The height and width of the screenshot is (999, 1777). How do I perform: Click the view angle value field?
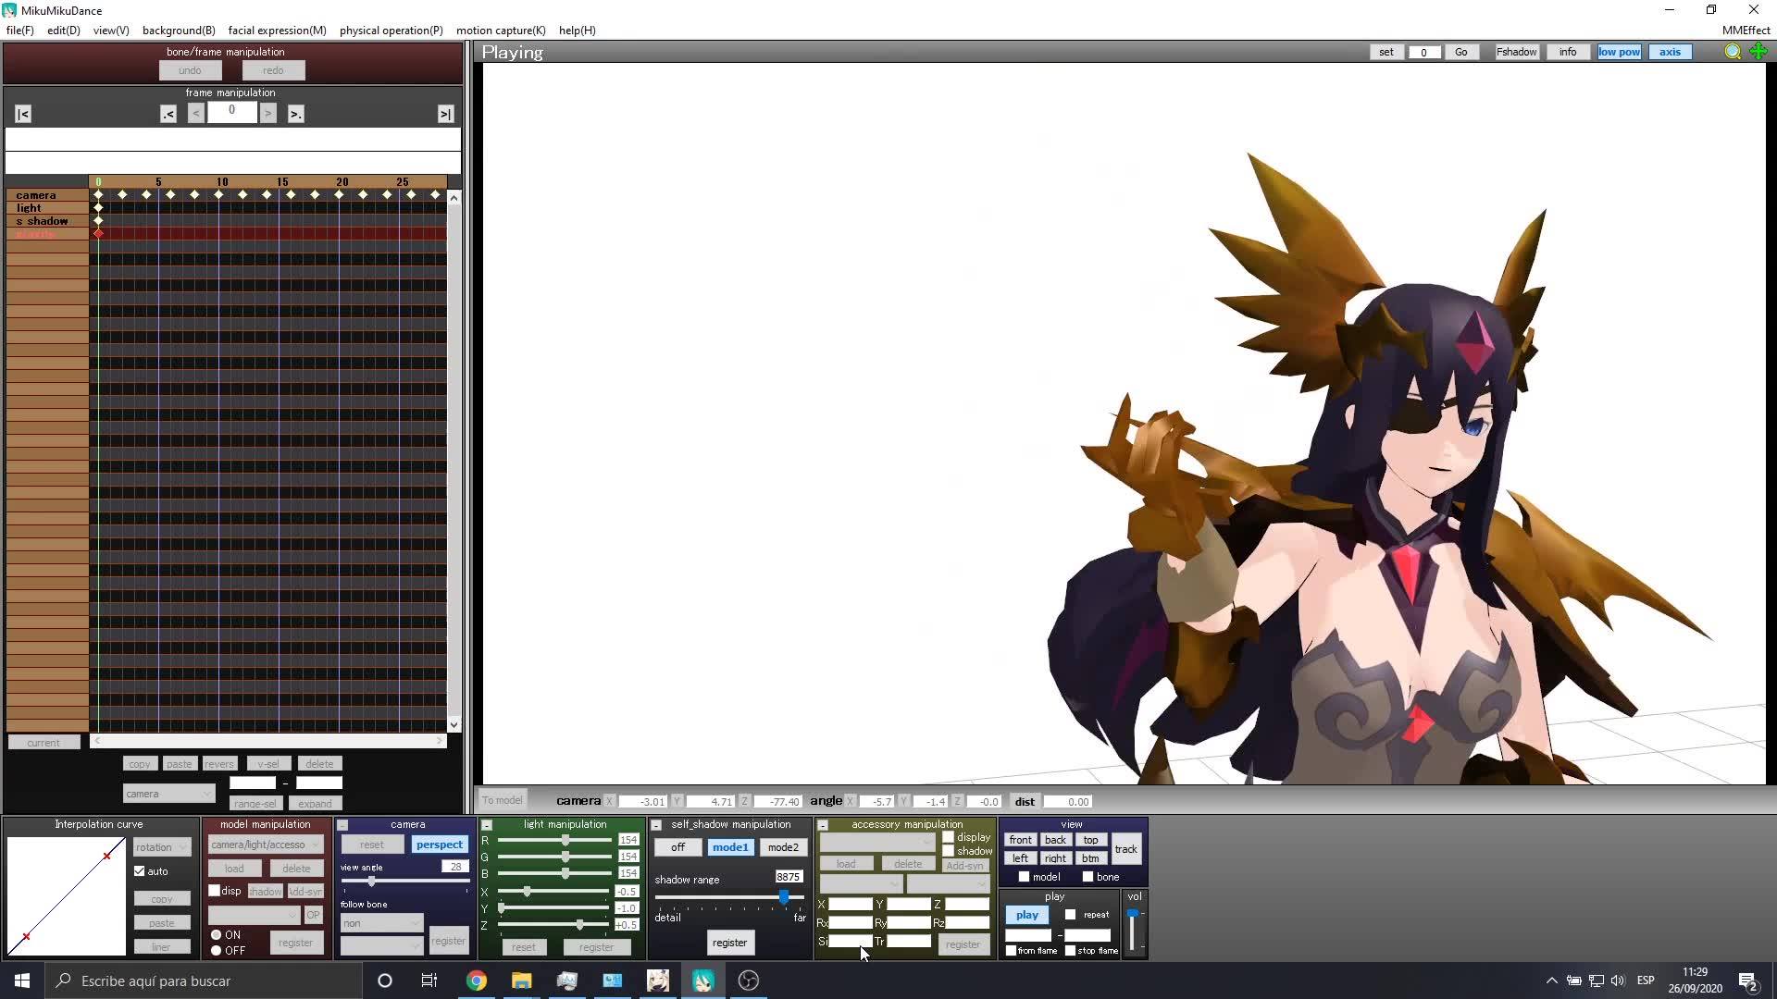454,867
